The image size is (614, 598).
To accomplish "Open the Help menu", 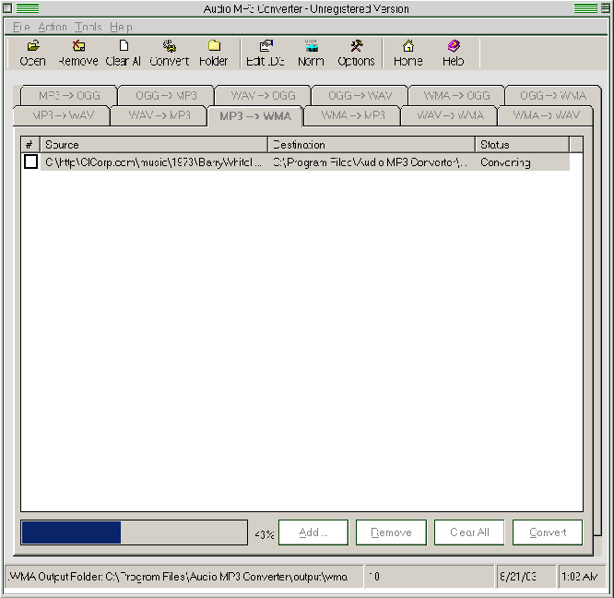I will point(121,27).
